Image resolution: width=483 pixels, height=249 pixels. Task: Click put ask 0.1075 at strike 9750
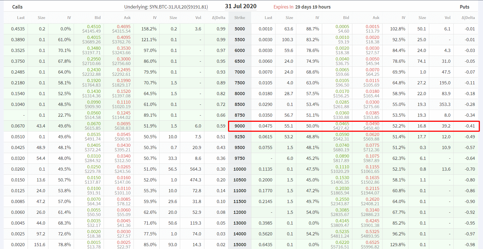tap(373, 156)
